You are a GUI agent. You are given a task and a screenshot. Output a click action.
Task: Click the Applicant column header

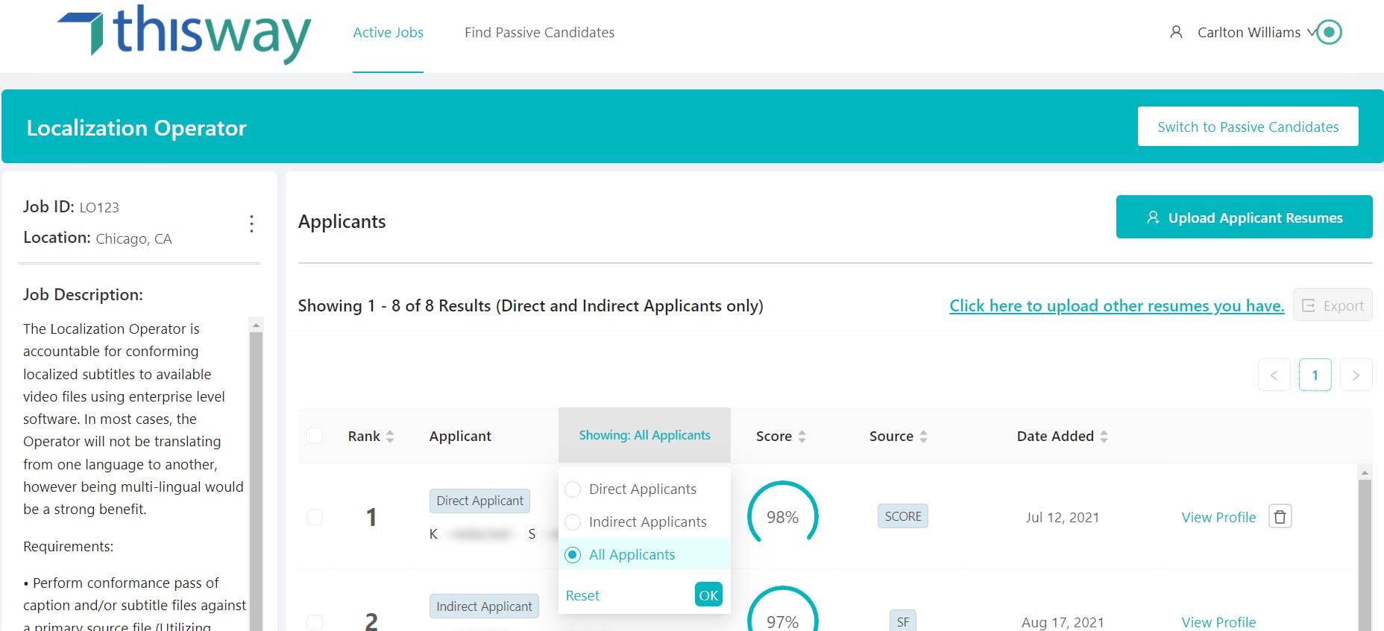click(x=460, y=436)
